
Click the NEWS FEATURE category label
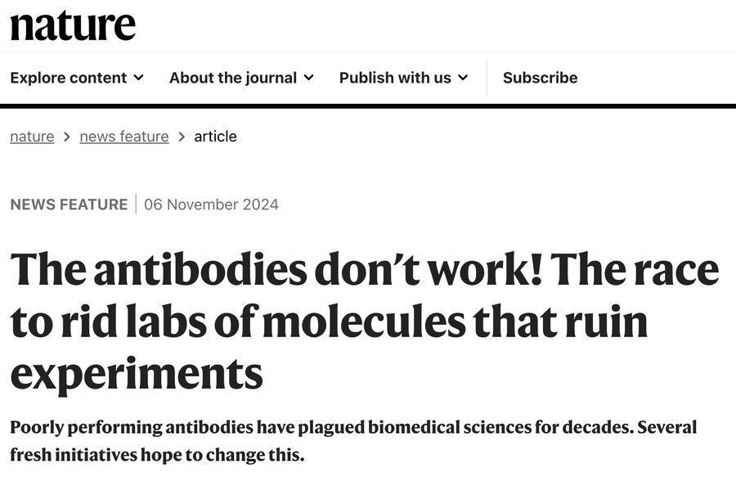click(69, 205)
